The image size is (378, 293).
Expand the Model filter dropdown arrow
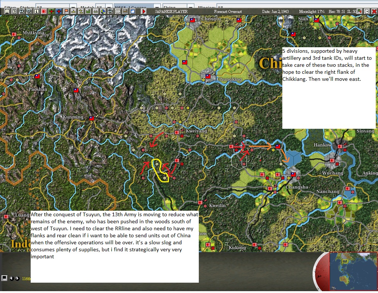pos(109,6)
